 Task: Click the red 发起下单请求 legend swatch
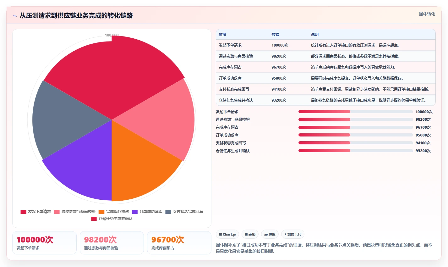tap(23, 212)
